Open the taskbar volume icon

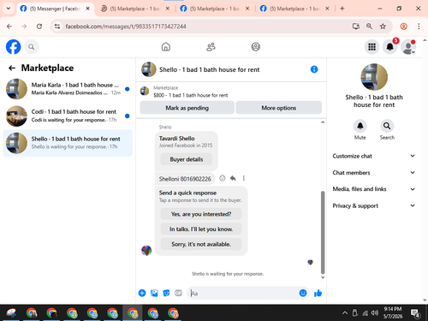(x=375, y=313)
